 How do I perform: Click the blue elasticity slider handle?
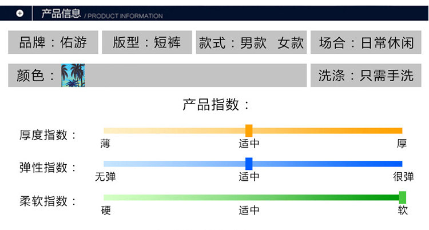pyautogui.click(x=249, y=164)
